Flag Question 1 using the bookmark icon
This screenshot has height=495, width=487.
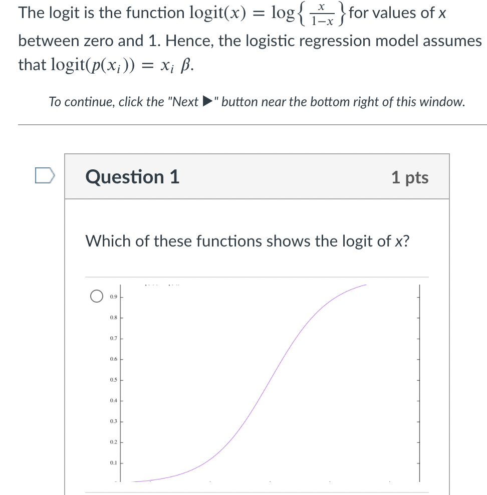(45, 175)
